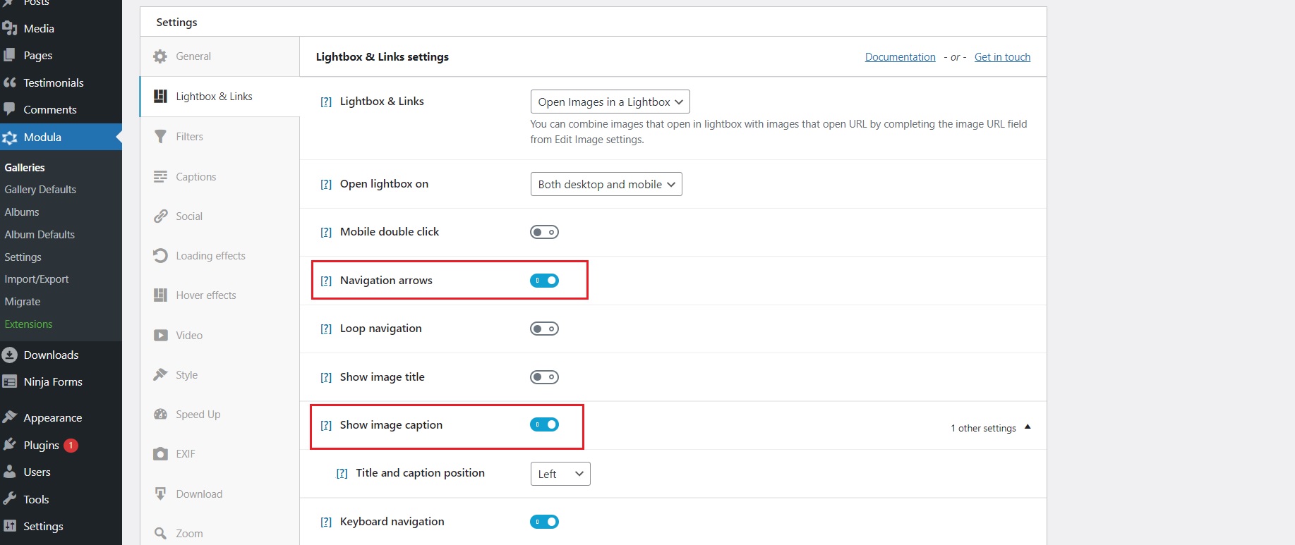Image resolution: width=1295 pixels, height=545 pixels.
Task: Select Gallery Defaults in the Modula menu
Action: tap(40, 189)
